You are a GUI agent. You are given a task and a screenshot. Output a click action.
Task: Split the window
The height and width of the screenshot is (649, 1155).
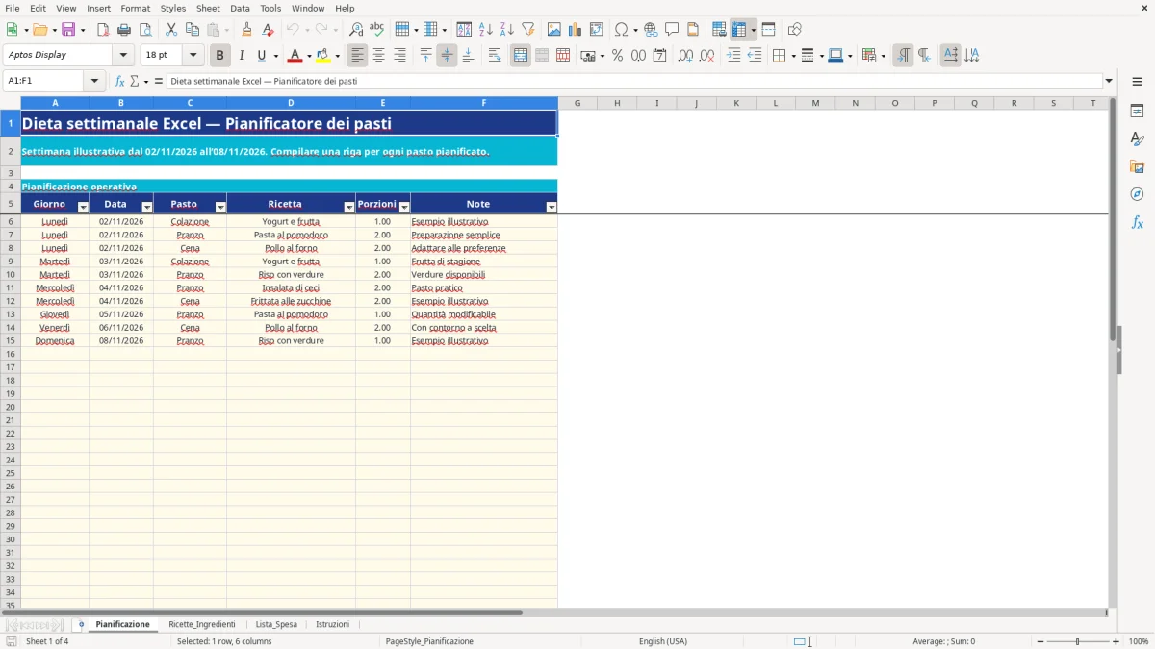pos(768,30)
